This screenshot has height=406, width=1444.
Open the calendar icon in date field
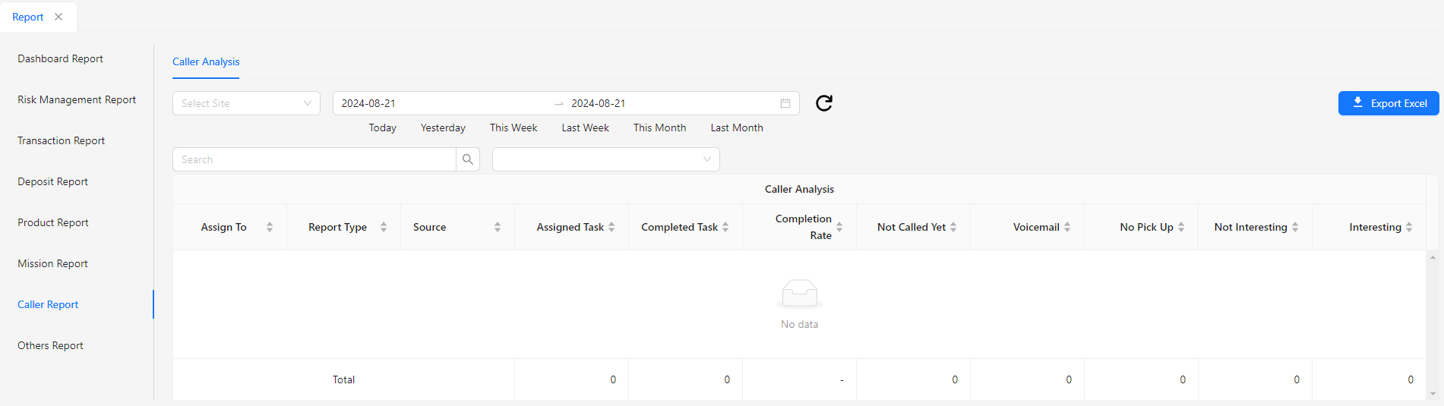[785, 103]
